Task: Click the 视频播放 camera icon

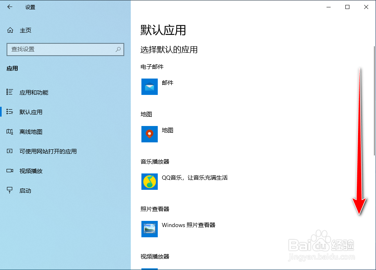Action: pyautogui.click(x=9, y=171)
